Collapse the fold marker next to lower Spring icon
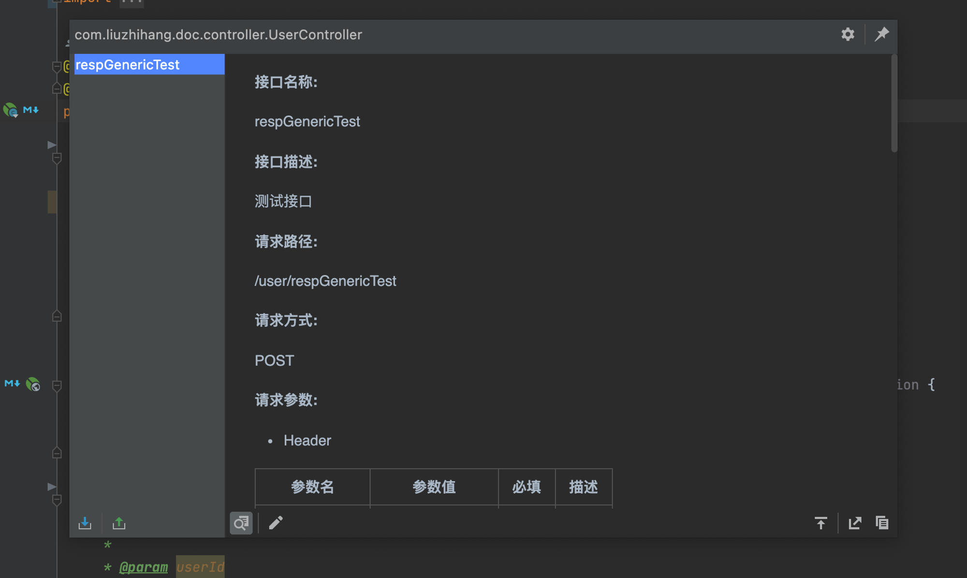The height and width of the screenshot is (578, 967). [57, 386]
